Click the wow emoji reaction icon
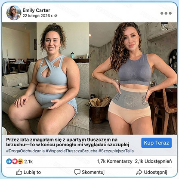179x179 pixels. (x=21, y=161)
